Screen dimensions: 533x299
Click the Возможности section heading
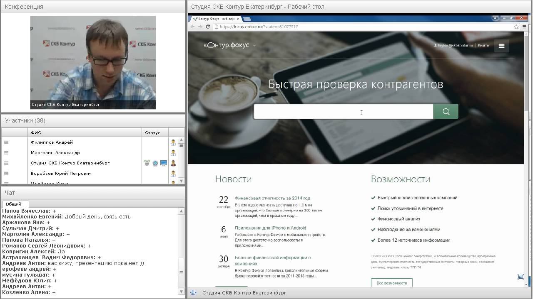point(401,179)
